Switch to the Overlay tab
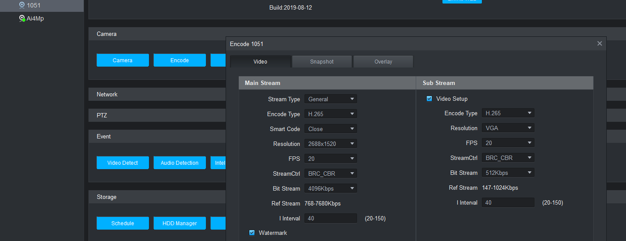 [383, 62]
